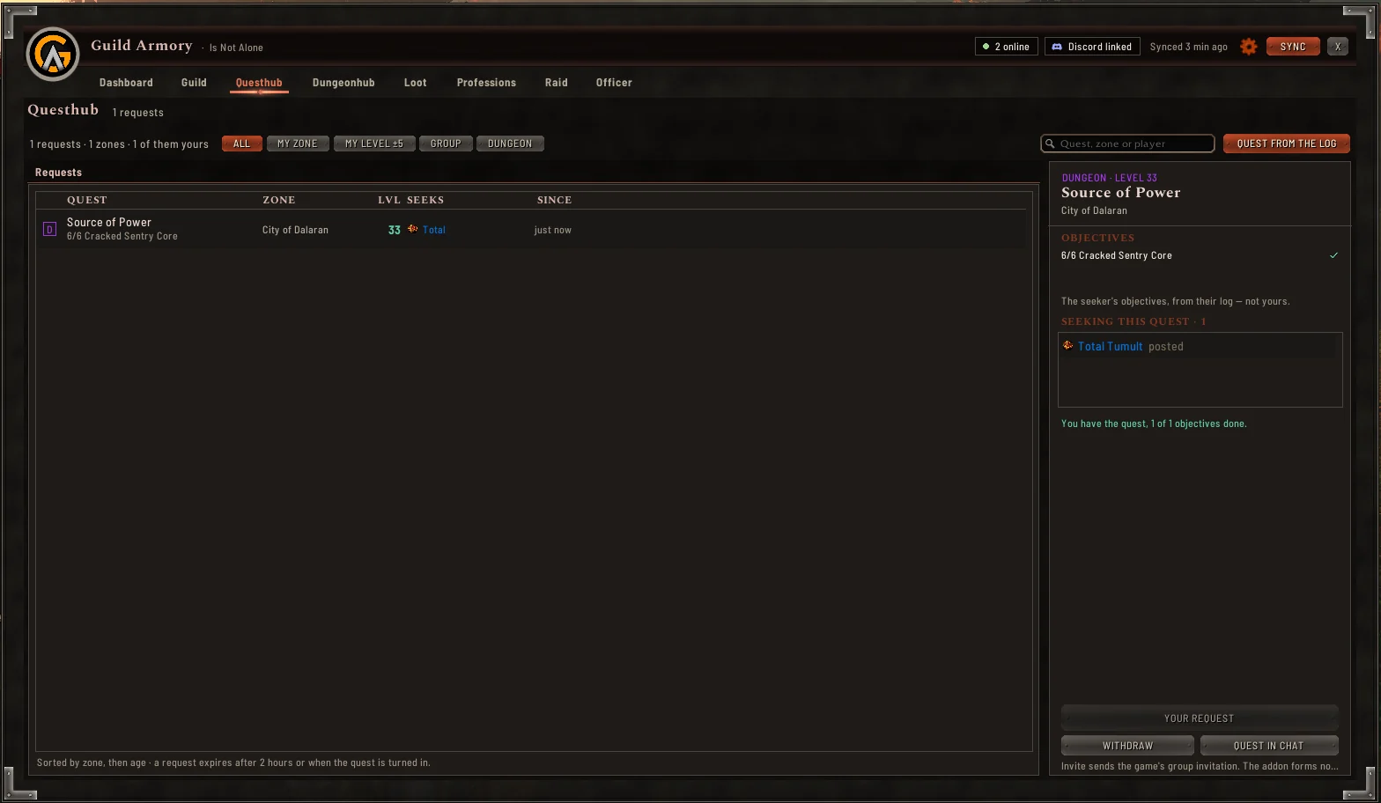This screenshot has width=1381, height=803.
Task: Click QUEST FROM THE LOG button
Action: coord(1287,144)
